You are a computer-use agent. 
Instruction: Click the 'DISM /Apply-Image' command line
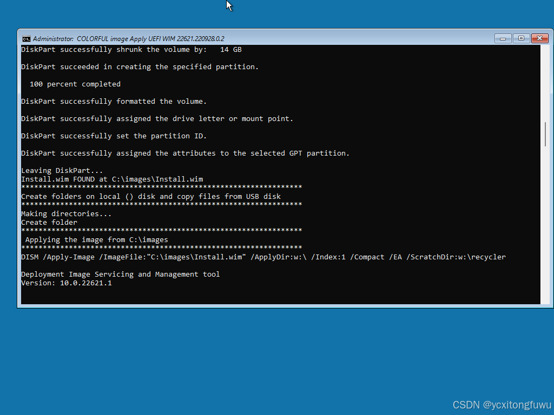coord(263,257)
